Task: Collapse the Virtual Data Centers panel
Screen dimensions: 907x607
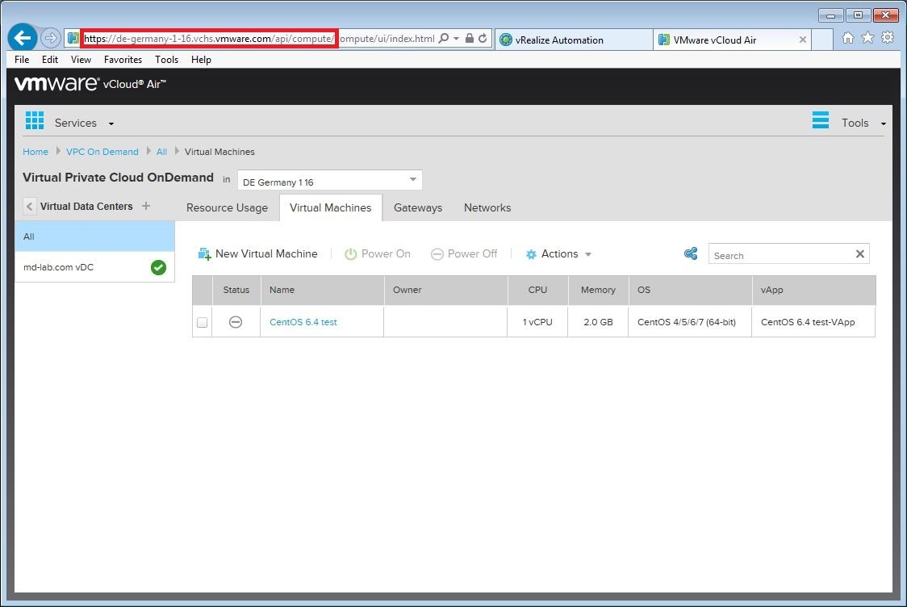Action: pos(30,207)
